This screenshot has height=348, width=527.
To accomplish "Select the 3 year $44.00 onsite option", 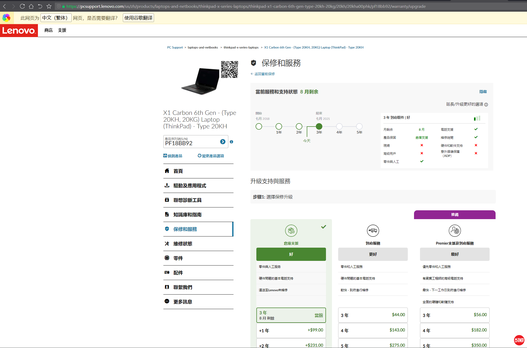I will 373,315.
